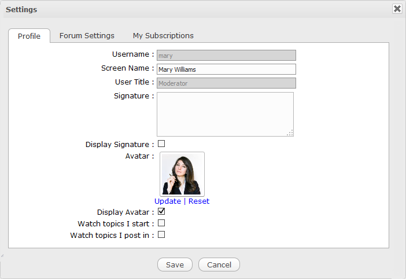This screenshot has height=279, width=406.
Task: Focus the Screen Name text field
Action: click(226, 69)
